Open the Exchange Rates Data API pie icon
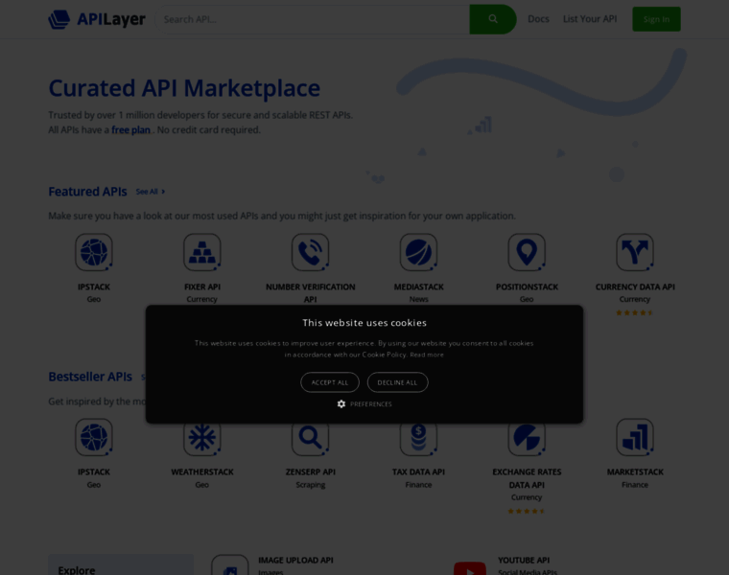This screenshot has height=575, width=729. (x=527, y=439)
